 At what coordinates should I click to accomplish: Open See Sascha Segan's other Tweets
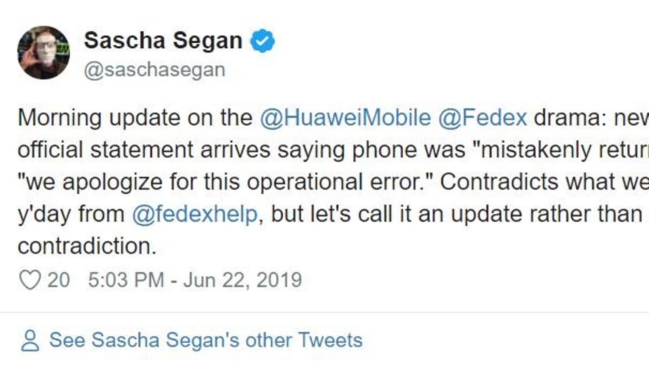[206, 340]
